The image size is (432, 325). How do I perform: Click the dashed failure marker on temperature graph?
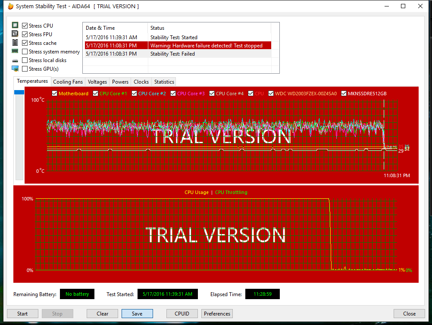pos(384,134)
